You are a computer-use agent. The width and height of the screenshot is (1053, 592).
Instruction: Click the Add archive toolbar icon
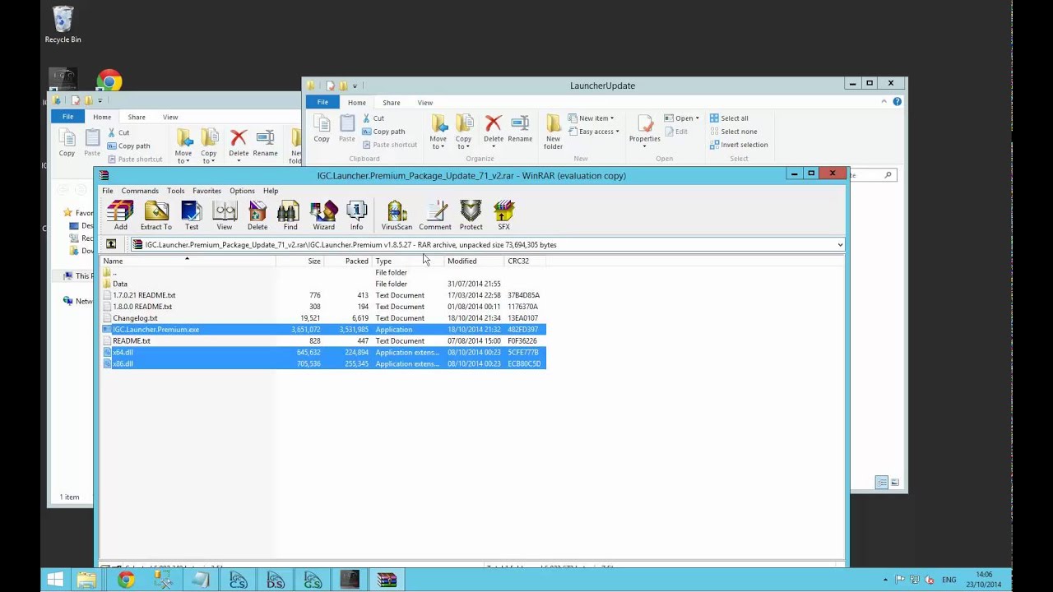120,215
